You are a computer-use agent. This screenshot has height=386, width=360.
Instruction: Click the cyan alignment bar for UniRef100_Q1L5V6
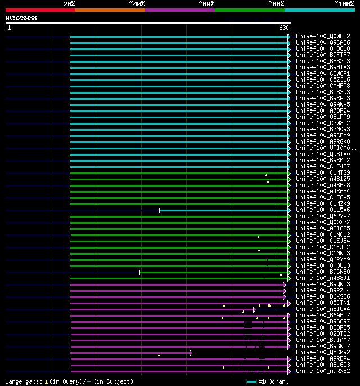[224, 211]
